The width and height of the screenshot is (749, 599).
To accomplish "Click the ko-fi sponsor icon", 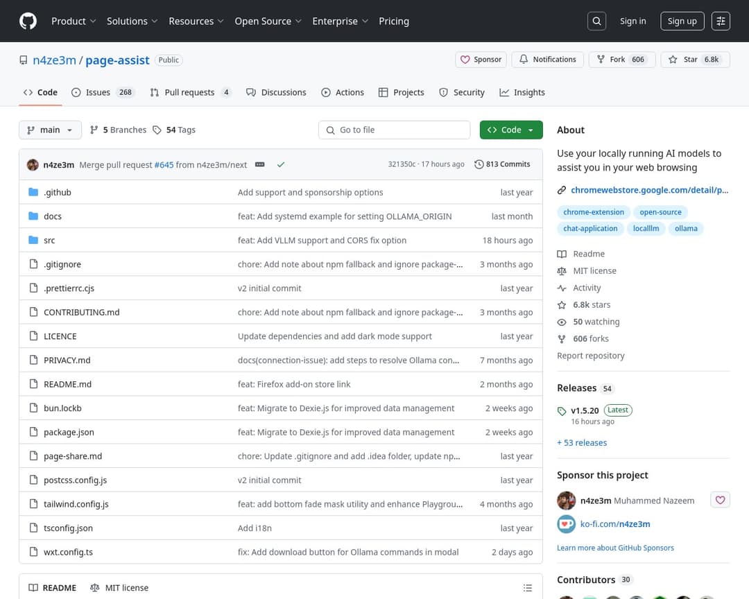I will (x=566, y=524).
